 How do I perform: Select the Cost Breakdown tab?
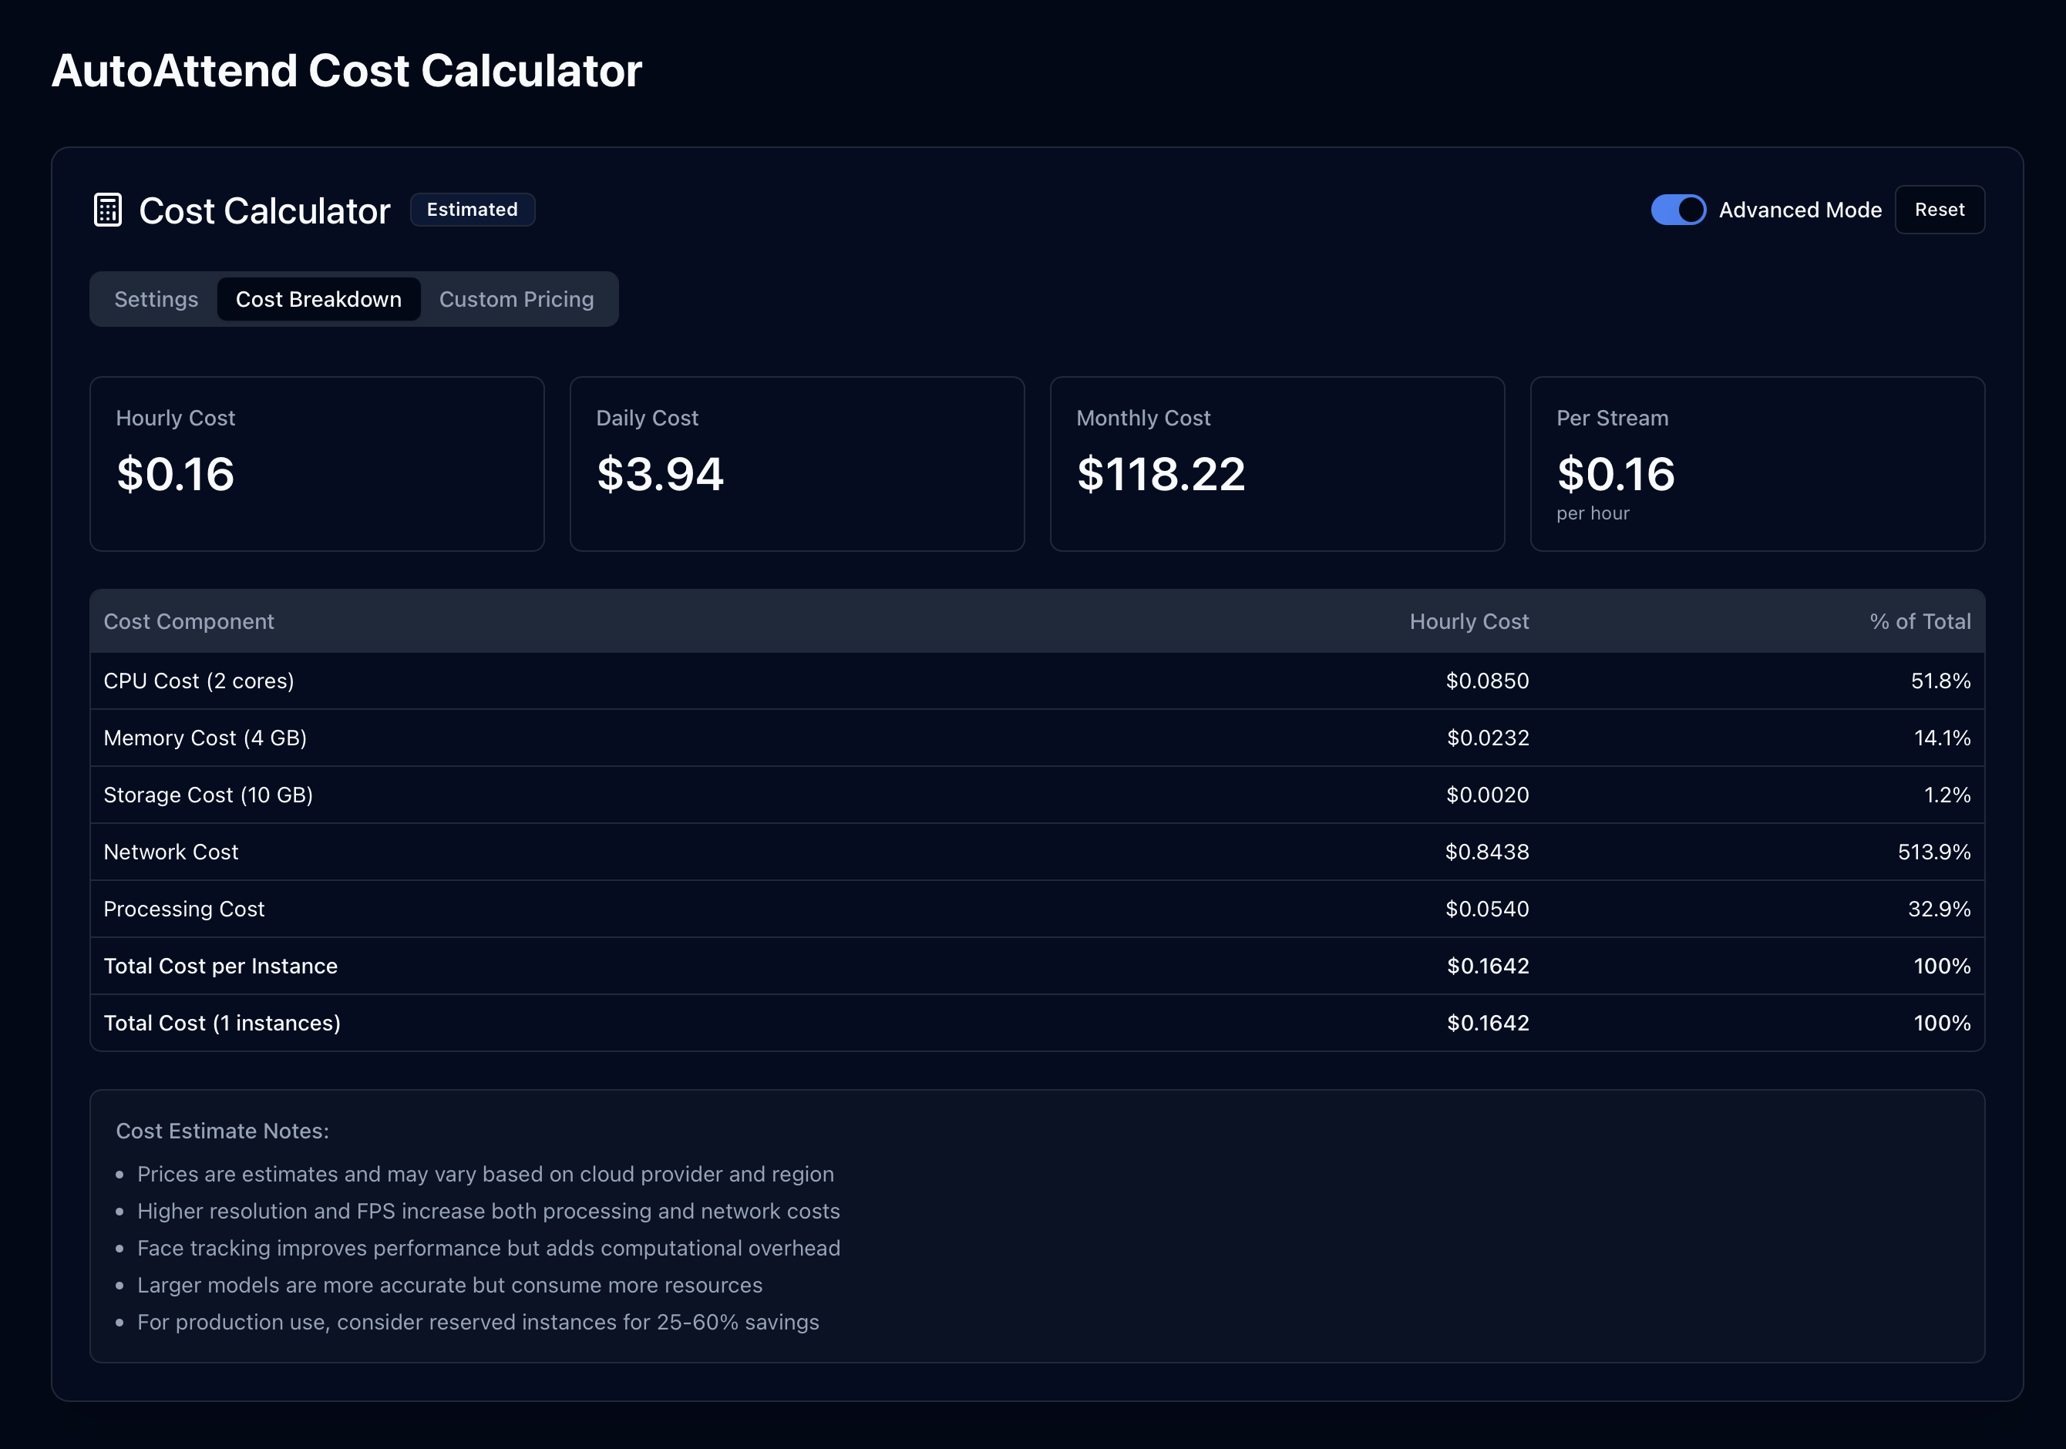tap(318, 300)
